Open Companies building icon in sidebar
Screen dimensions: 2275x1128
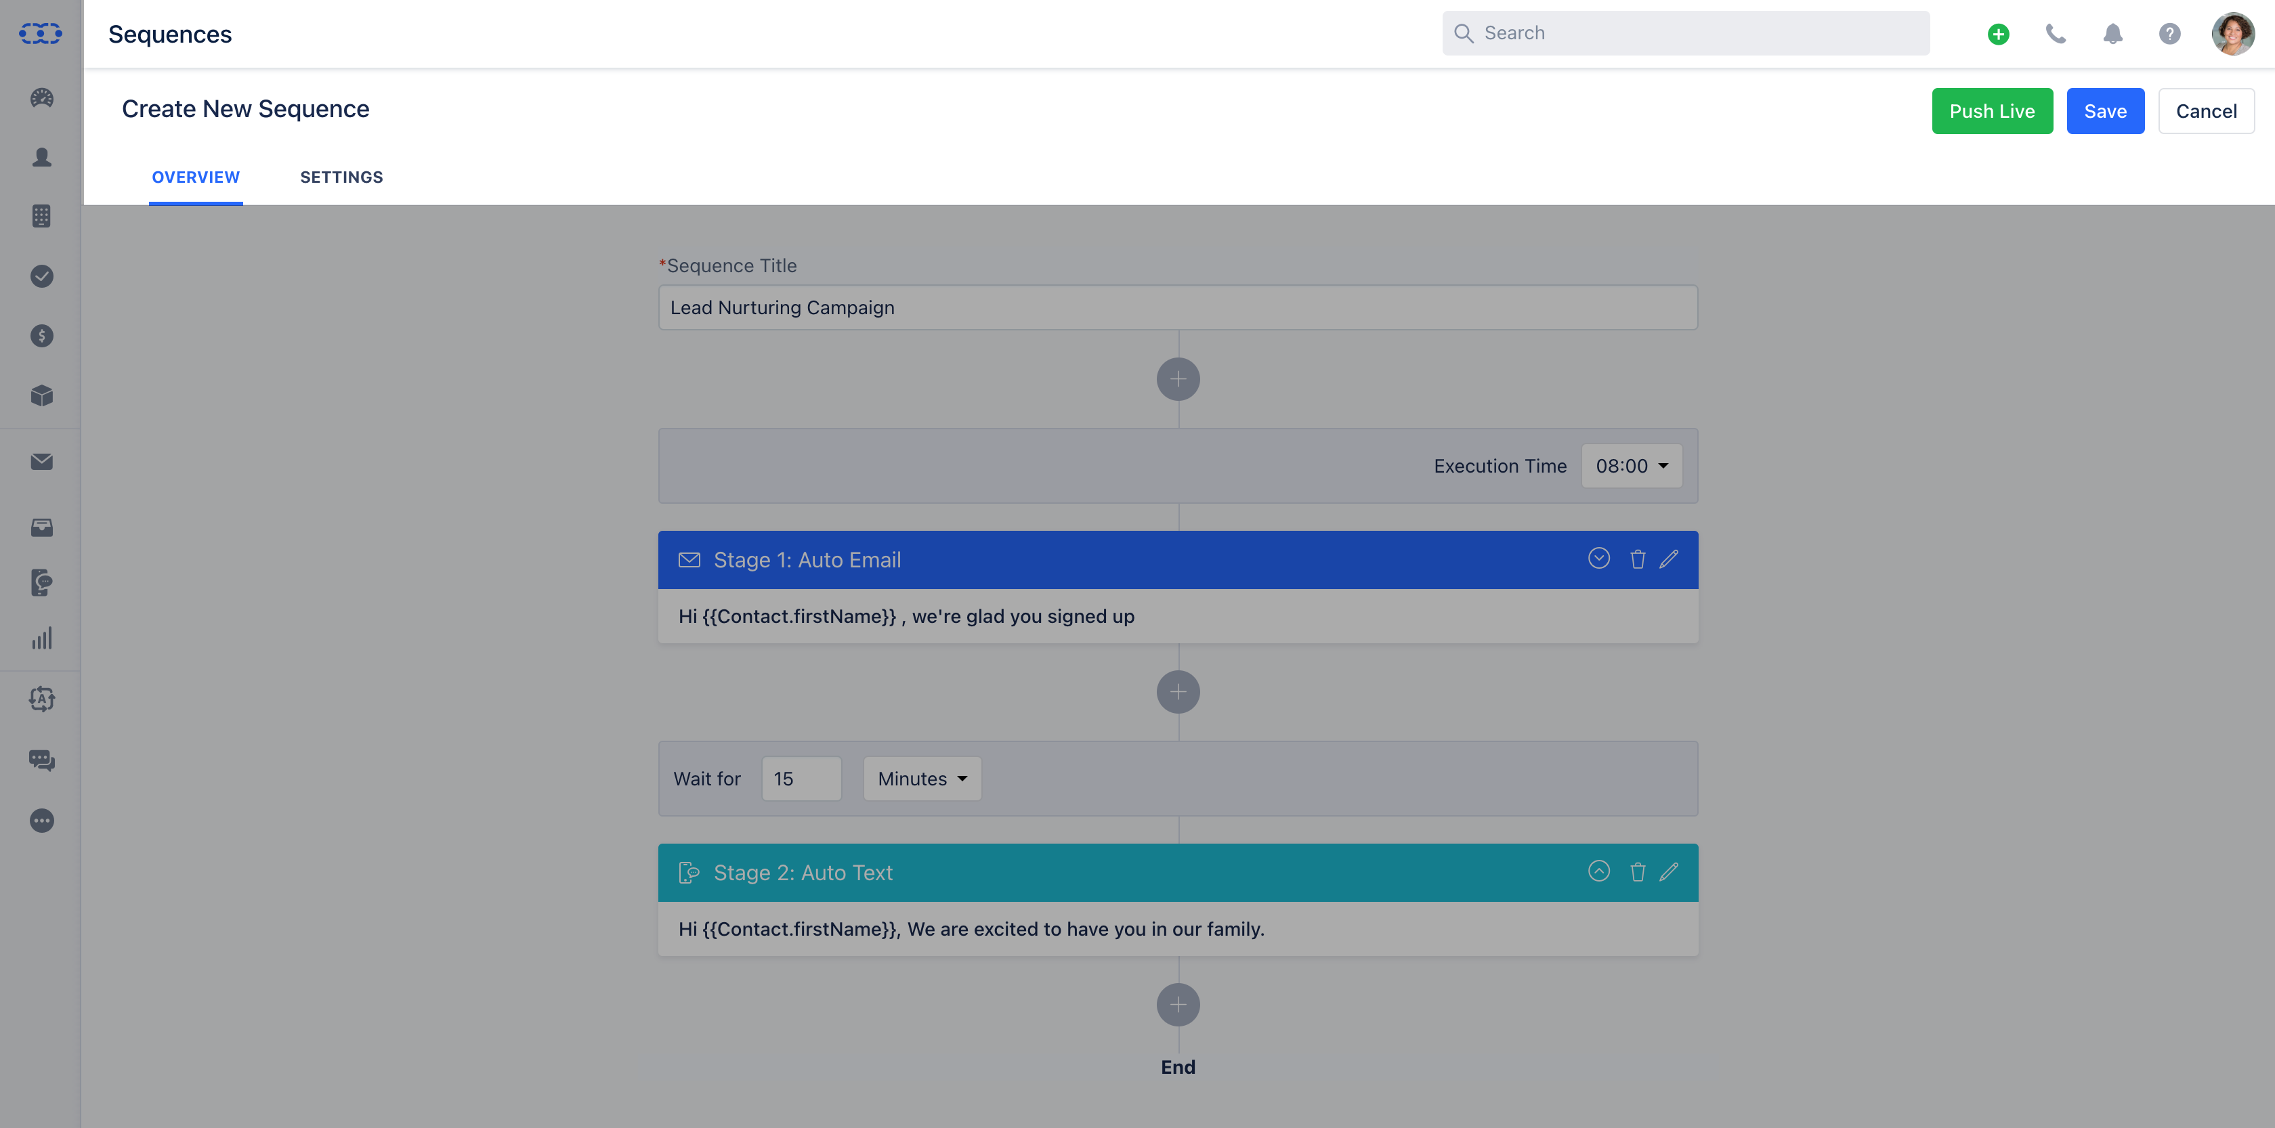[41, 216]
